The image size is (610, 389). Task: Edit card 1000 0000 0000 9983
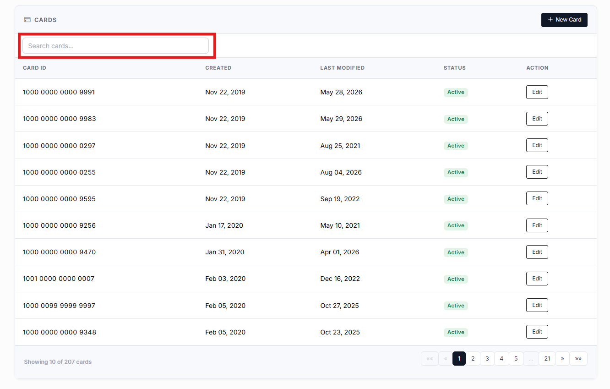coord(537,119)
